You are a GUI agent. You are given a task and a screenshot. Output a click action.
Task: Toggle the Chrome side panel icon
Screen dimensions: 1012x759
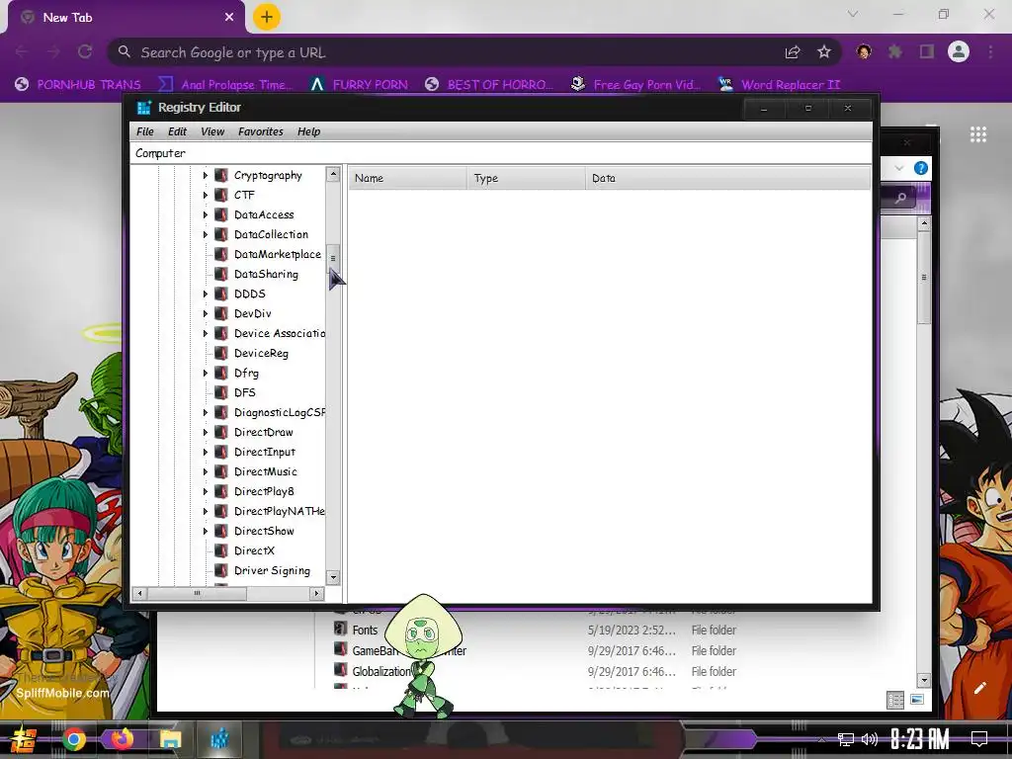[927, 51]
